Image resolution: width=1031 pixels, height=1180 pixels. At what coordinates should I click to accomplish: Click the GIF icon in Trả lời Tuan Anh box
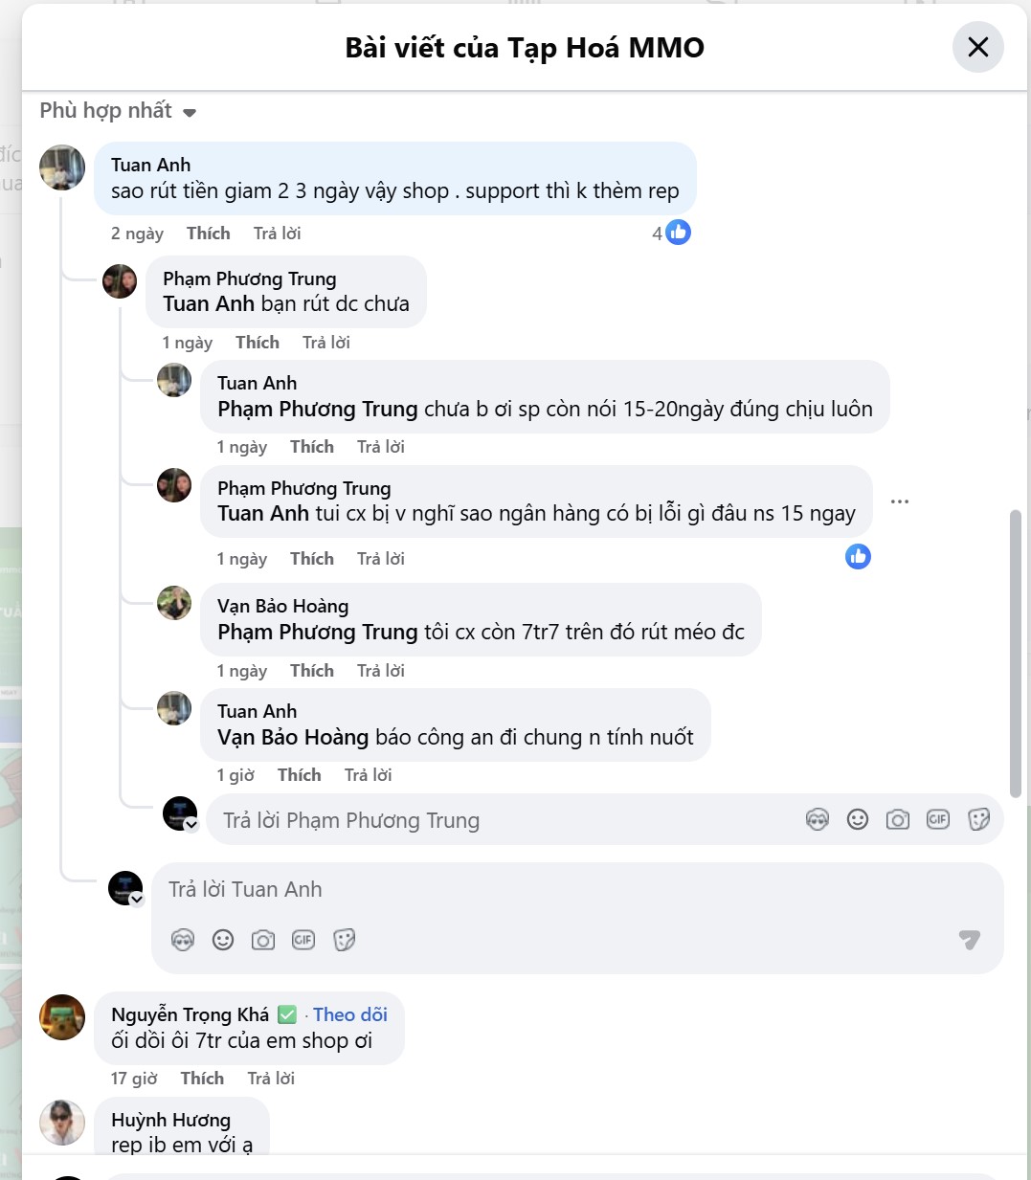tap(303, 940)
